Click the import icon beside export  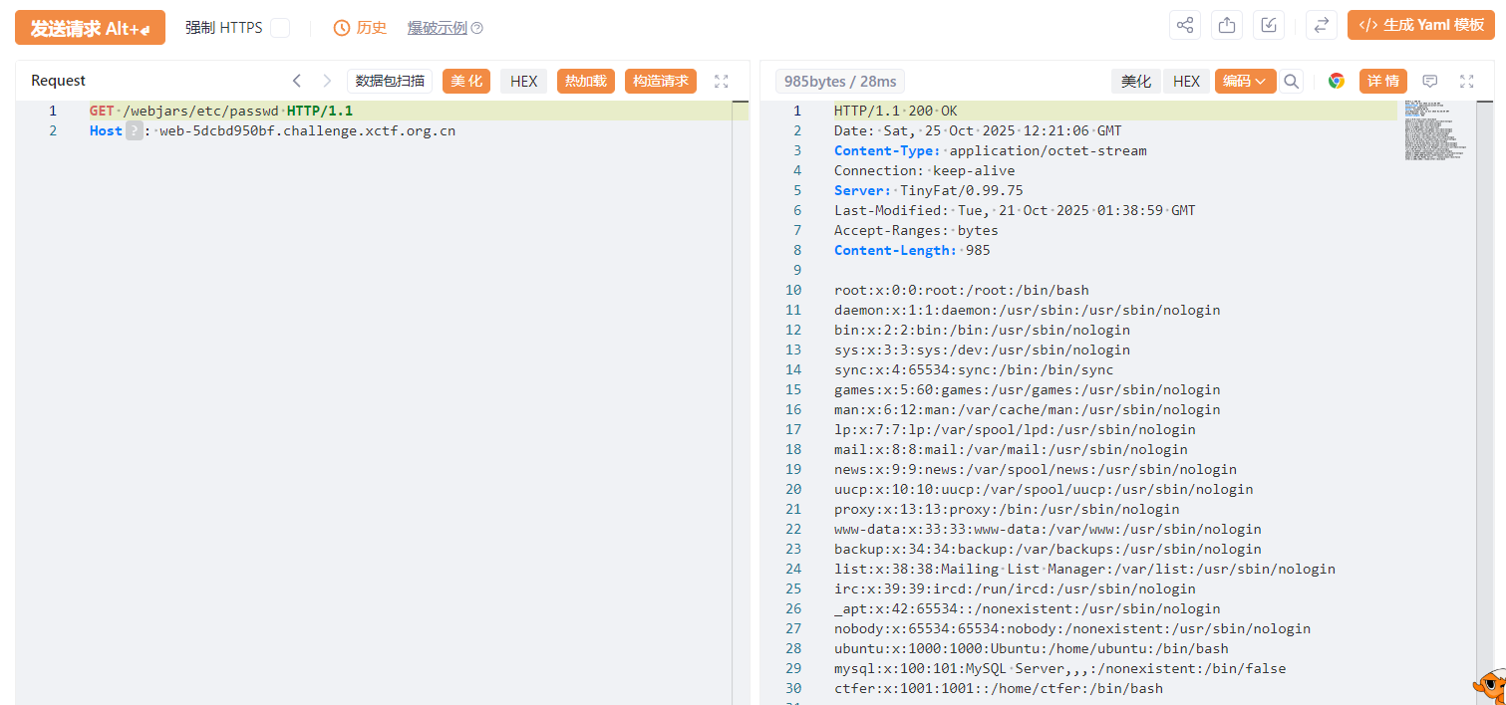click(1269, 26)
